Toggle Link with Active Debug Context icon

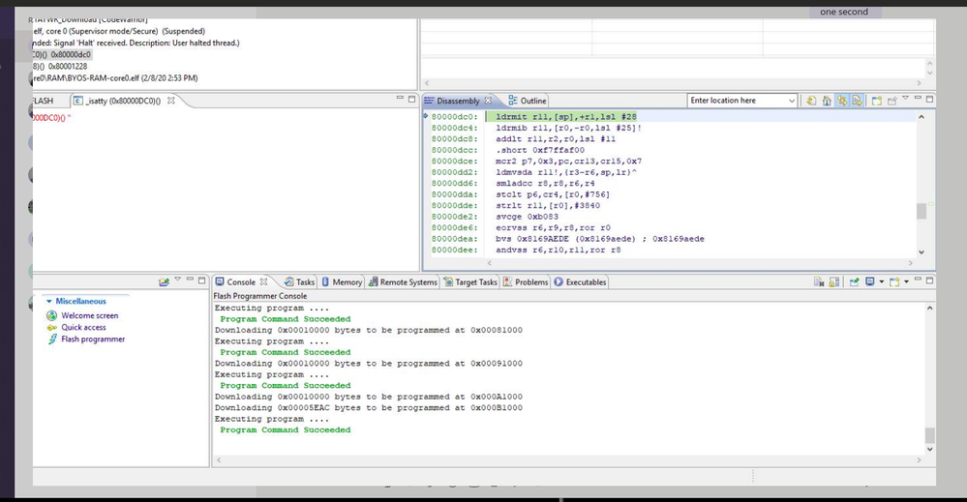(842, 101)
